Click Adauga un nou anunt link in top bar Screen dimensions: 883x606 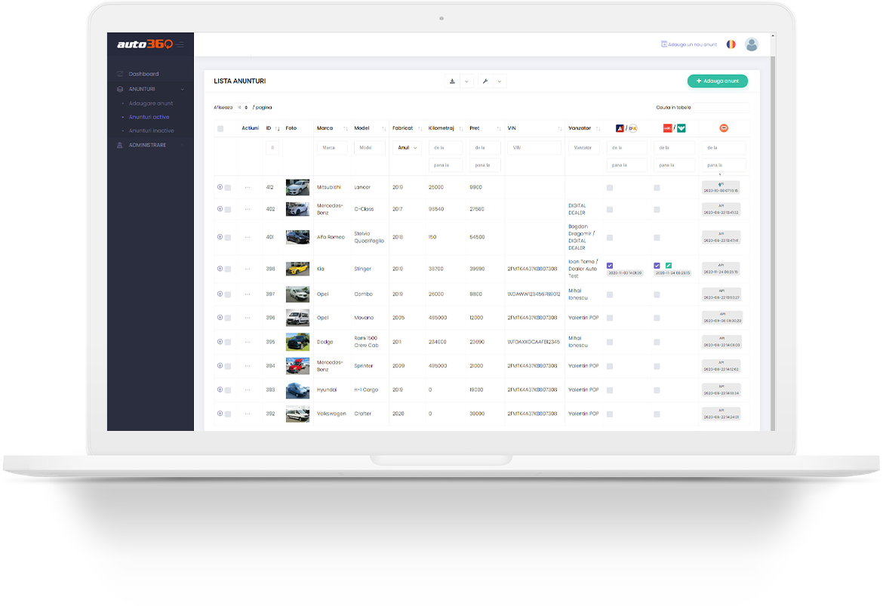point(689,44)
